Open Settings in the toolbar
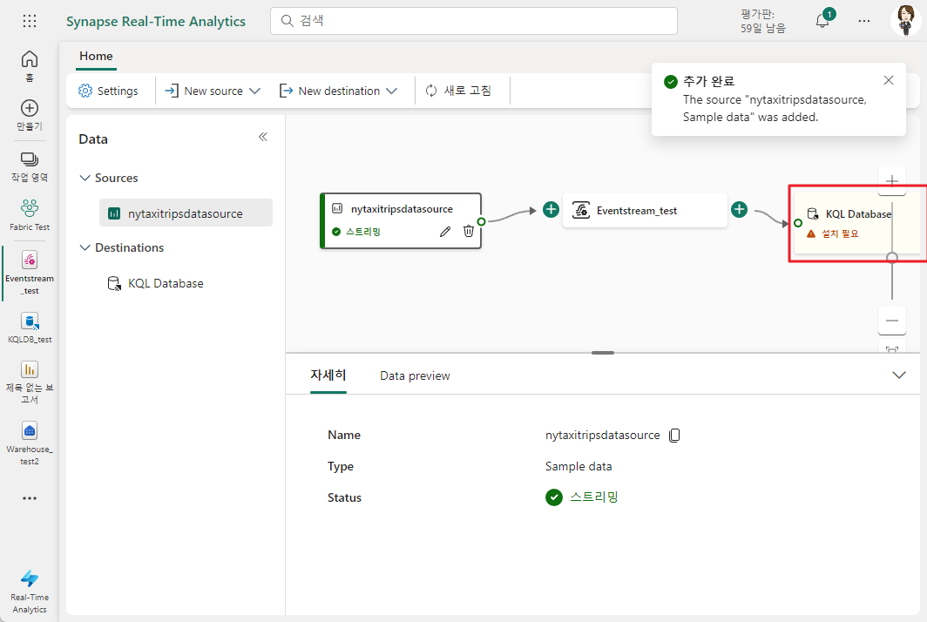Image resolution: width=927 pixels, height=622 pixels. (x=108, y=91)
